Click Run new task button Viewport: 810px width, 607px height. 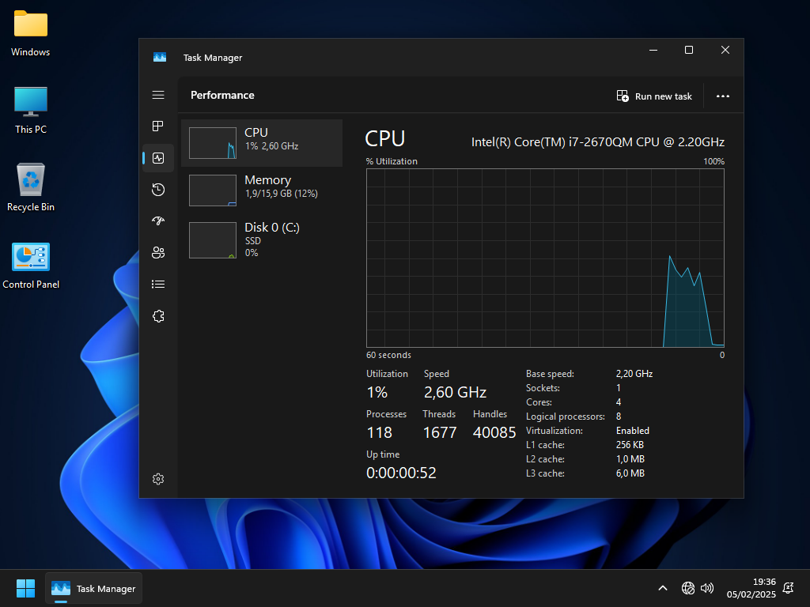pyautogui.click(x=654, y=96)
